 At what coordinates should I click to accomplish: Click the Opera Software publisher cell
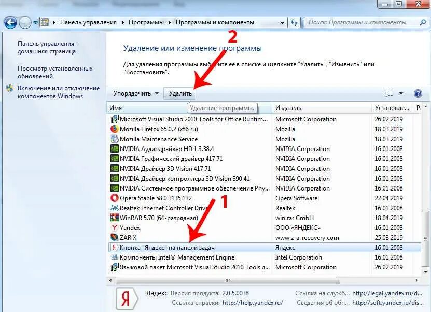296,198
